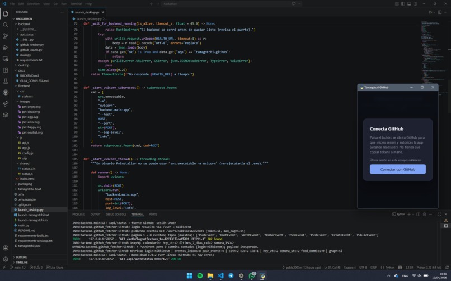The width and height of the screenshot is (451, 281).
Task: Open the Extensions view
Action: (x=6, y=70)
